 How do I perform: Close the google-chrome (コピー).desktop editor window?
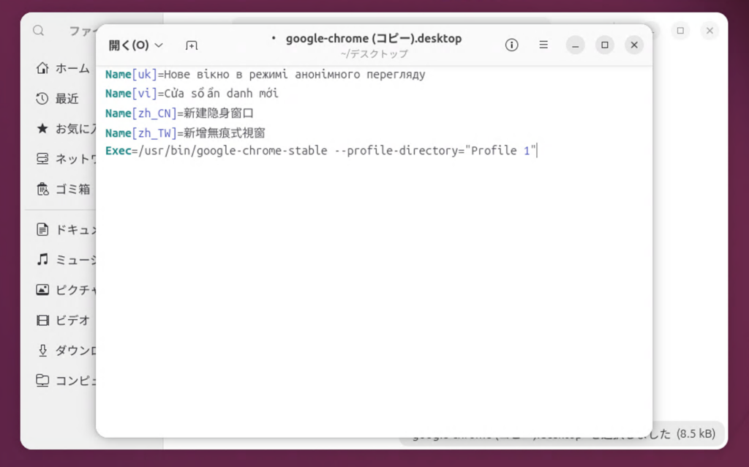click(x=634, y=45)
